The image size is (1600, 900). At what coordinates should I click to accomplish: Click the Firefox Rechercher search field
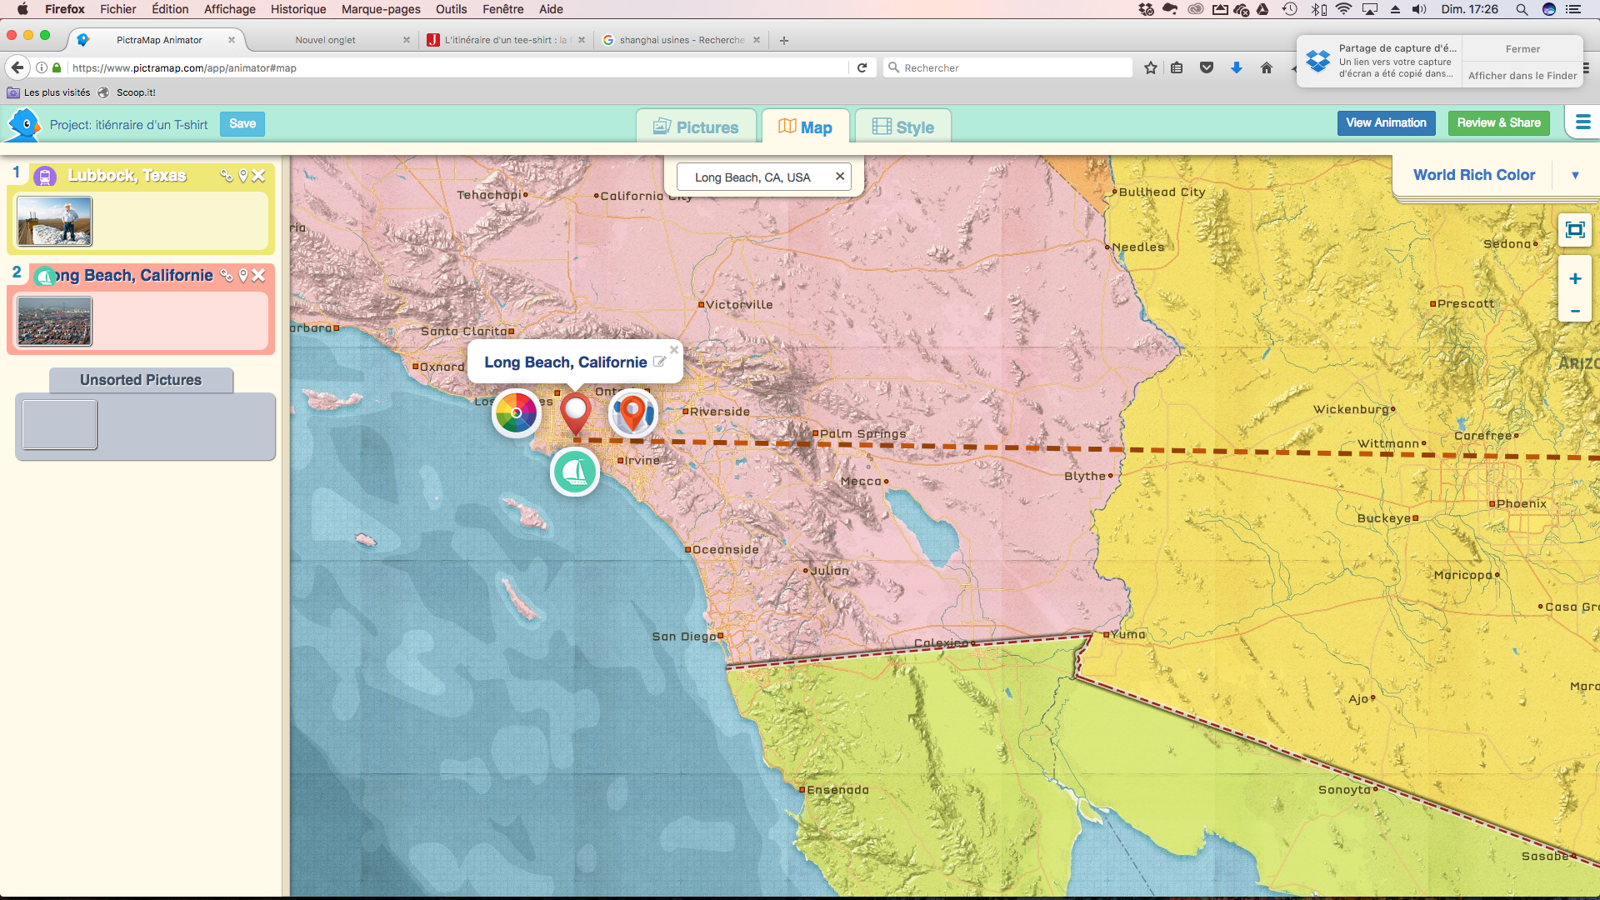click(x=1008, y=67)
